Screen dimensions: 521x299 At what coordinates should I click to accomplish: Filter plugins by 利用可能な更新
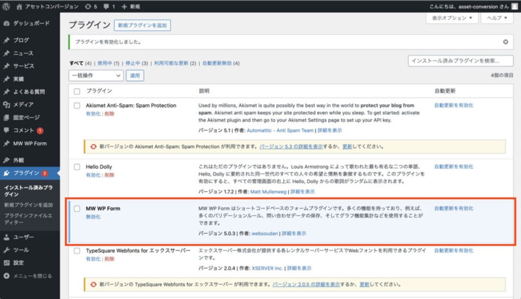pos(171,63)
